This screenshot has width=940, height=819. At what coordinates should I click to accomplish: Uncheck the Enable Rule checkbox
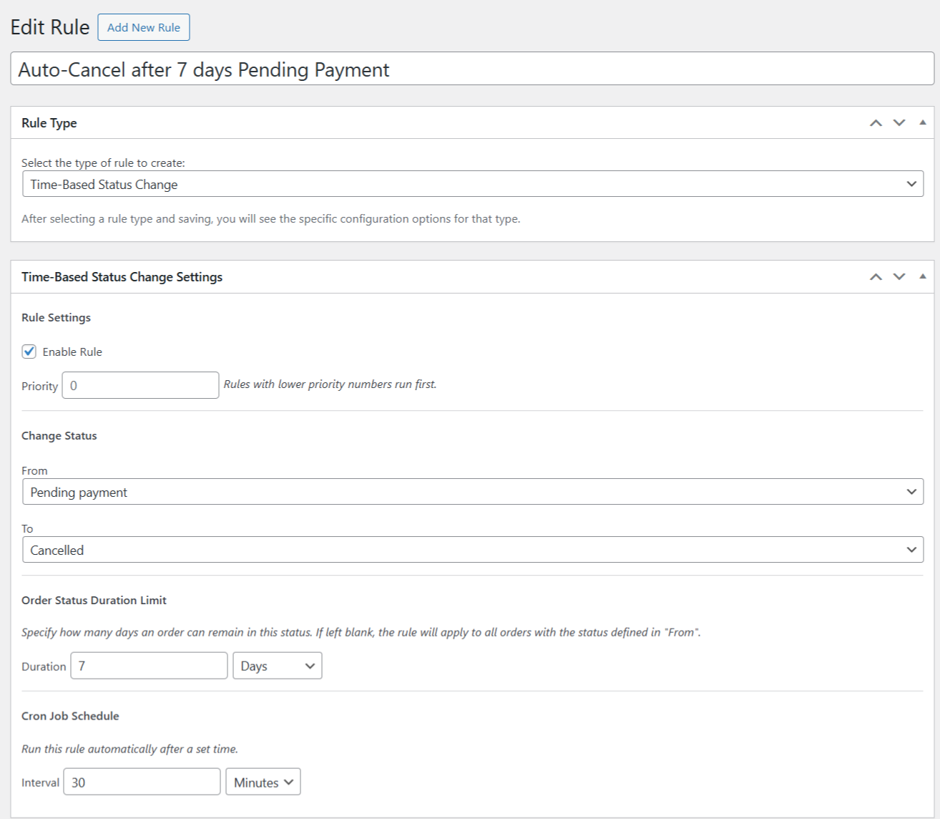(29, 352)
